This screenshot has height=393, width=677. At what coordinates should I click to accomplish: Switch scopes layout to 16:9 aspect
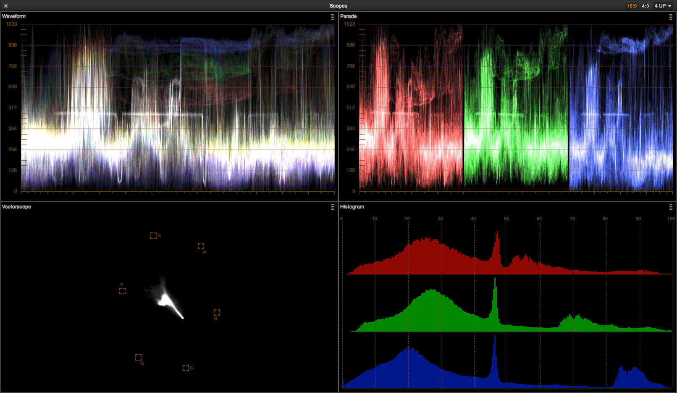(632, 6)
